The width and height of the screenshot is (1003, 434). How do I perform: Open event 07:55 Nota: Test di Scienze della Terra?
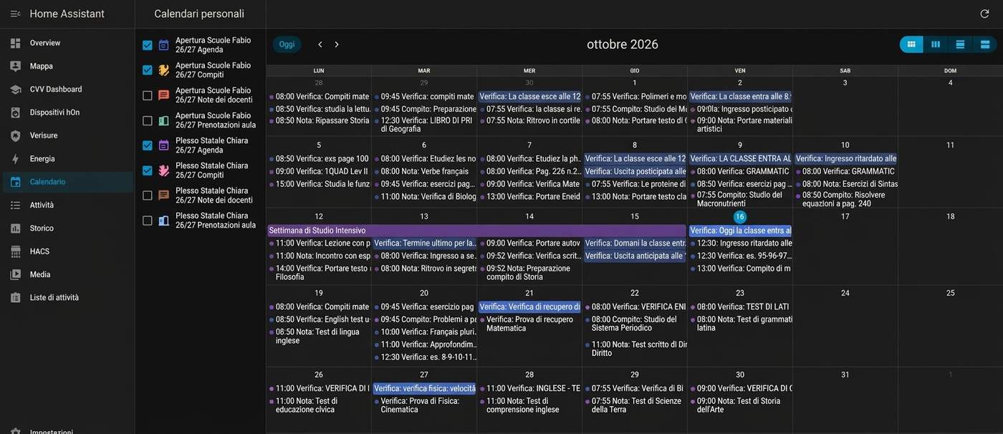tap(635, 405)
